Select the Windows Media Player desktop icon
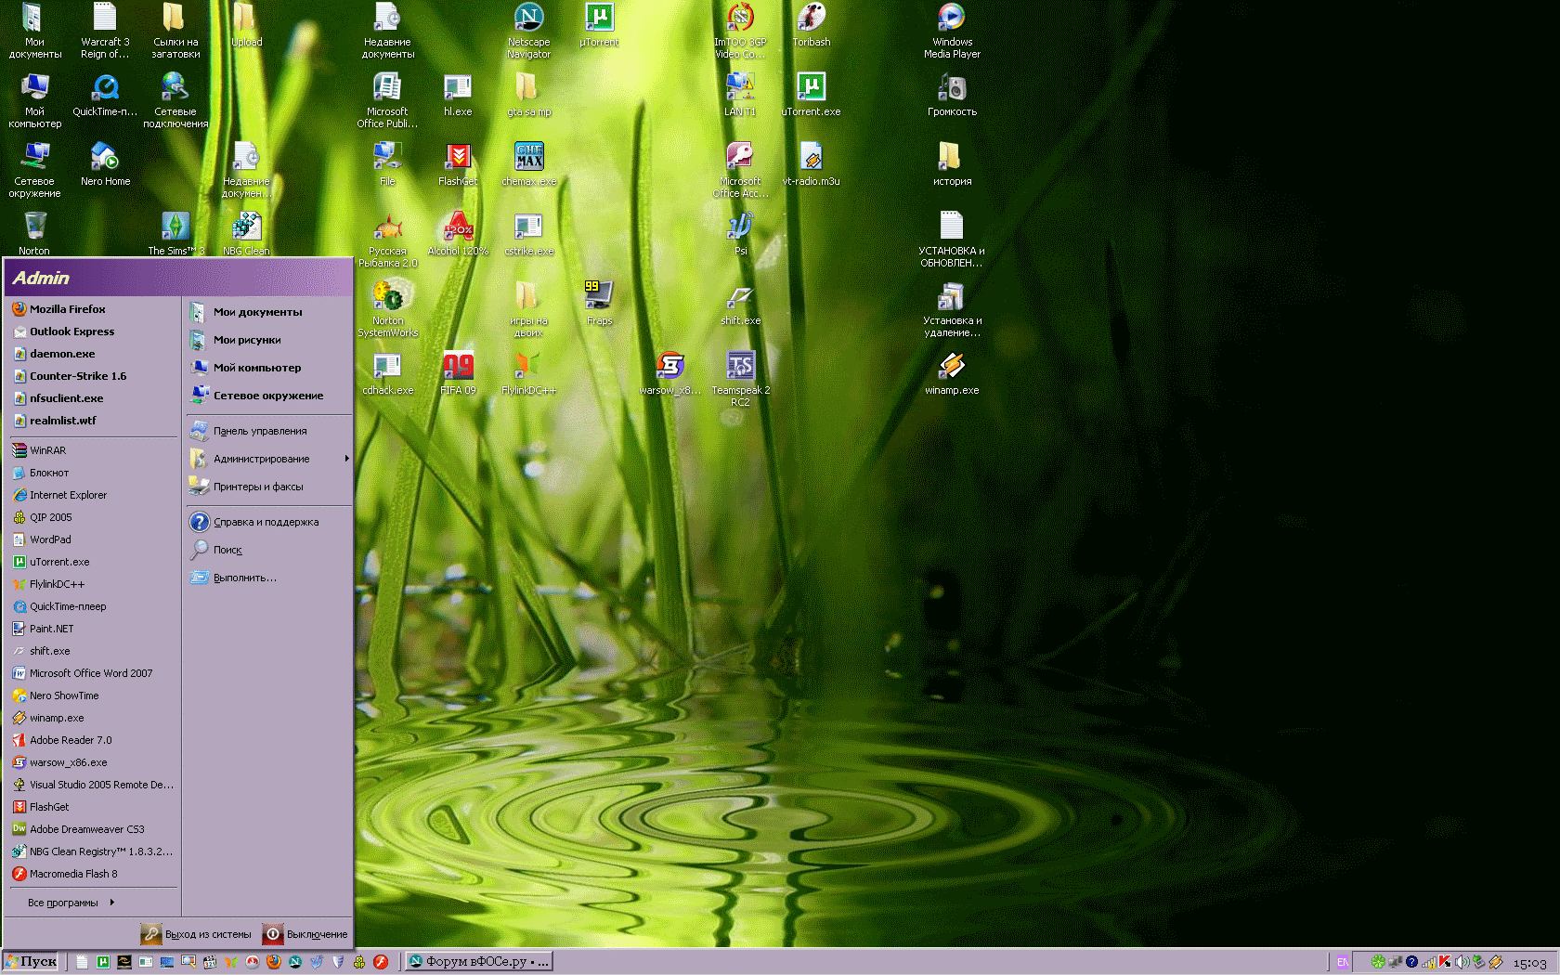Viewport: 1560px width, 975px height. [952, 19]
